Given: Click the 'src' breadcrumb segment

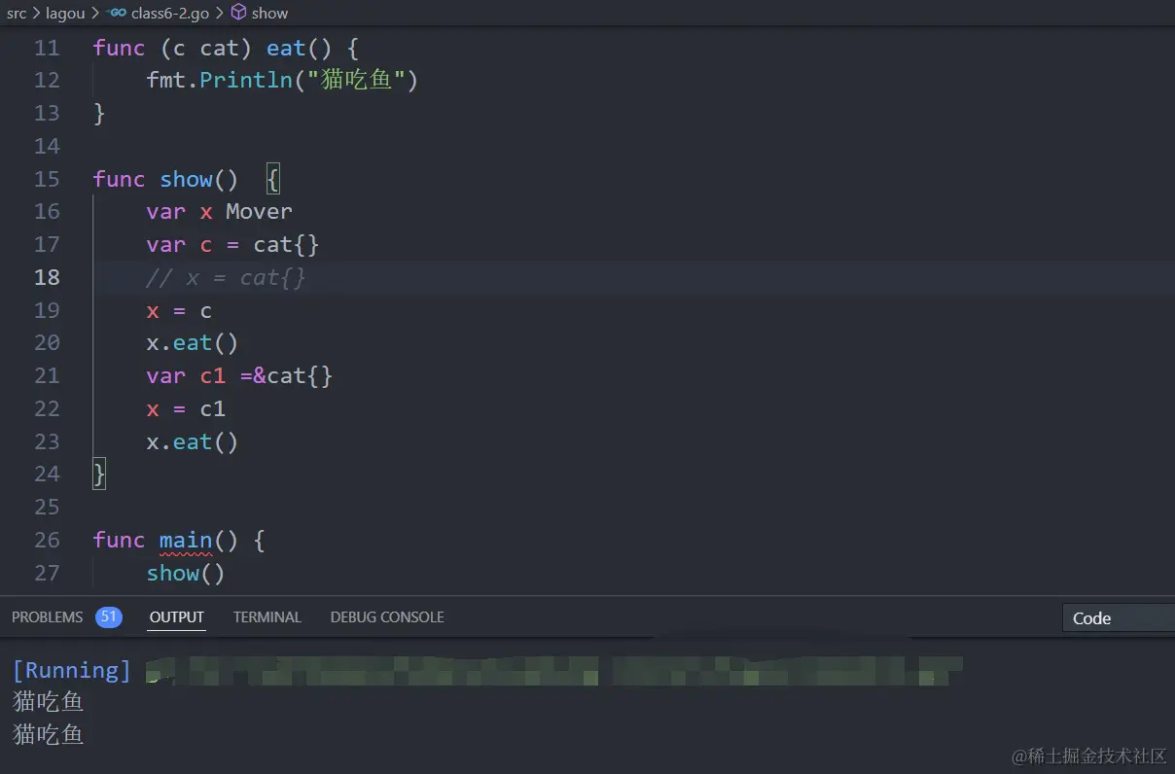Looking at the screenshot, I should point(17,13).
